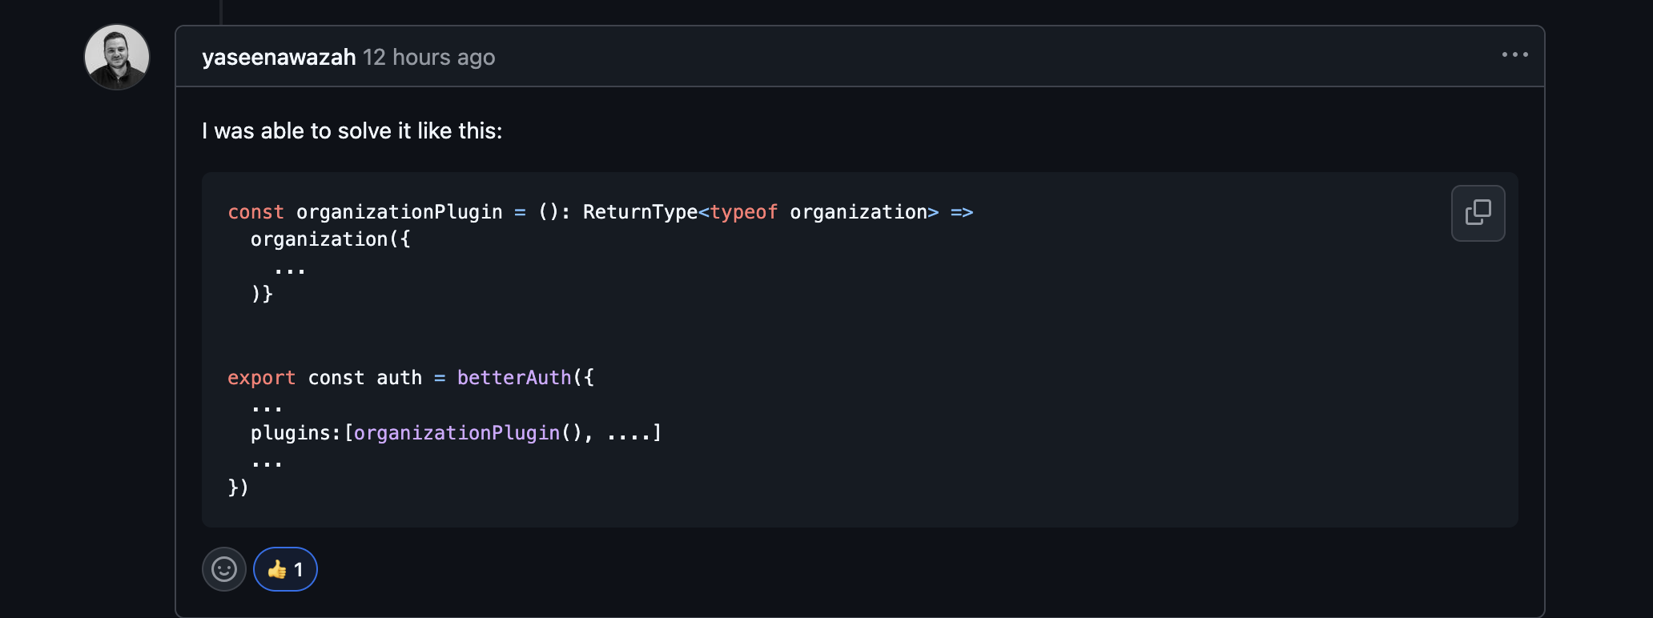The width and height of the screenshot is (1653, 618).
Task: Click the "12 hours ago" timestamp
Action: (428, 58)
